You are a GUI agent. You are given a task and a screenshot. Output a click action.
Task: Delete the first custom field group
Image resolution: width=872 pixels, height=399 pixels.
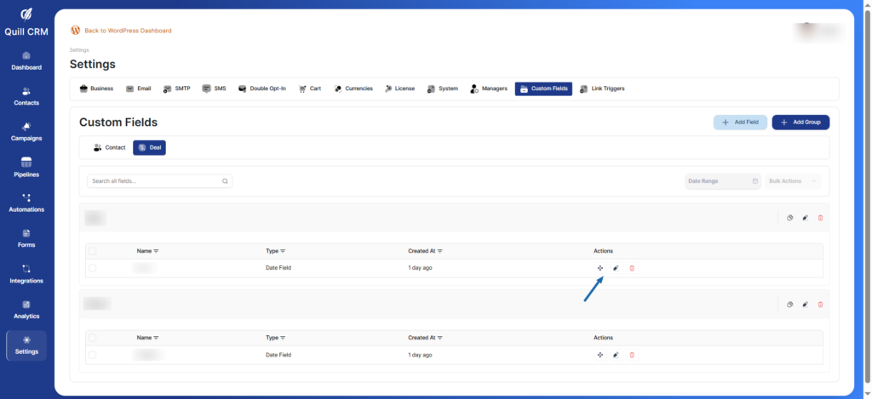[x=820, y=218]
